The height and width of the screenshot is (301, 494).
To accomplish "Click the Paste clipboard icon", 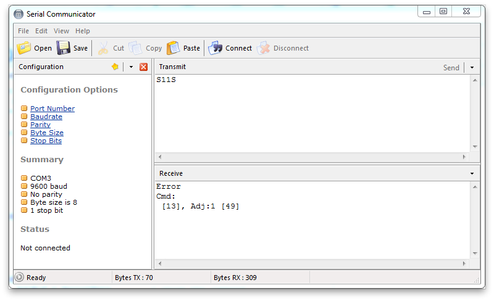I will pos(174,48).
